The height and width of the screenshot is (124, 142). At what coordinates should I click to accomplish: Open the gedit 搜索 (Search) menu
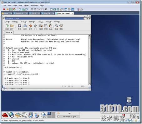pyautogui.click(x=32, y=22)
